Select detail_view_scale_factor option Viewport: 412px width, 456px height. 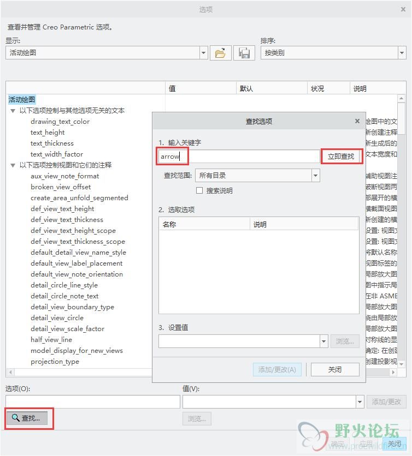coord(67,329)
